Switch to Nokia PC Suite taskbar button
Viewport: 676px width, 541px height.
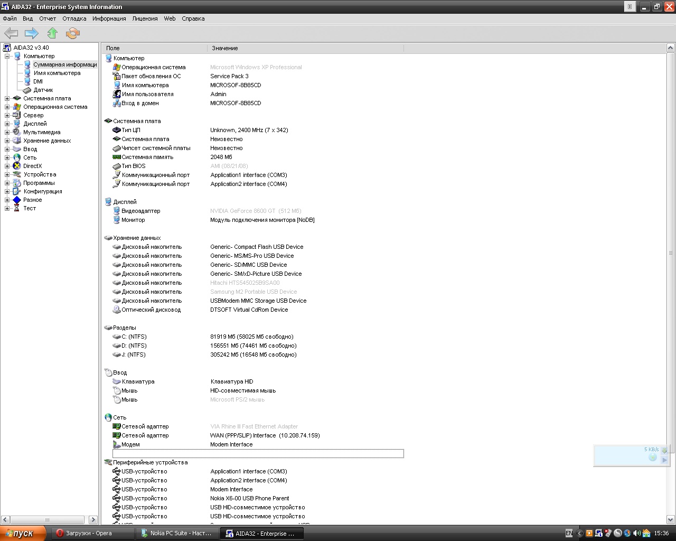[177, 533]
